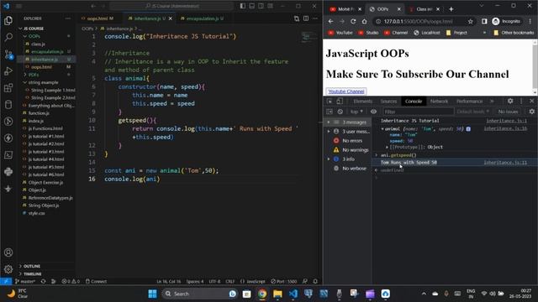Toggle the device toolbar in DevTools
The width and height of the screenshot is (538, 302).
pyautogui.click(x=340, y=101)
